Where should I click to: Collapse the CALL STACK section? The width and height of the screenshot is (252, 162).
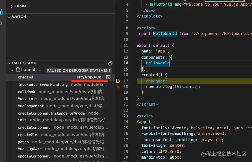9,63
